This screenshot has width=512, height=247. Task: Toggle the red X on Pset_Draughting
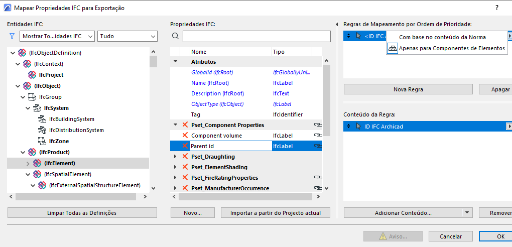[x=185, y=157]
